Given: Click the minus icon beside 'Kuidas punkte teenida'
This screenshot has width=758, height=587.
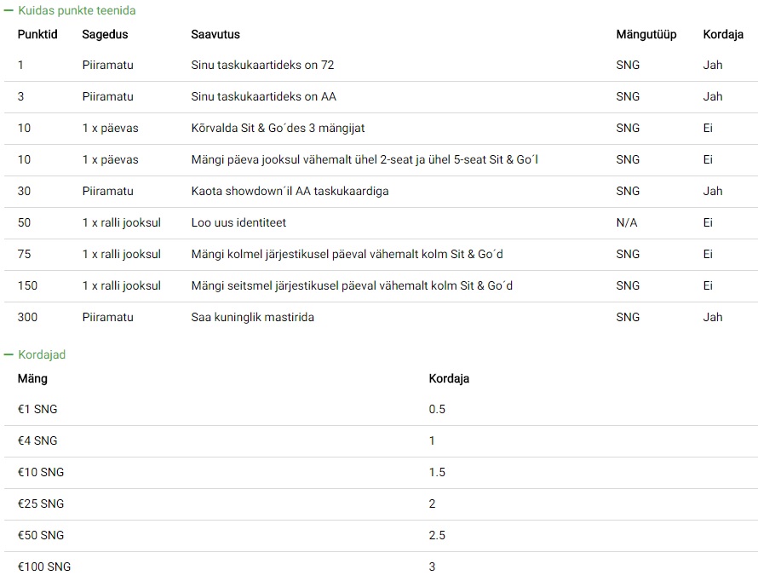Looking at the screenshot, I should click(x=9, y=10).
